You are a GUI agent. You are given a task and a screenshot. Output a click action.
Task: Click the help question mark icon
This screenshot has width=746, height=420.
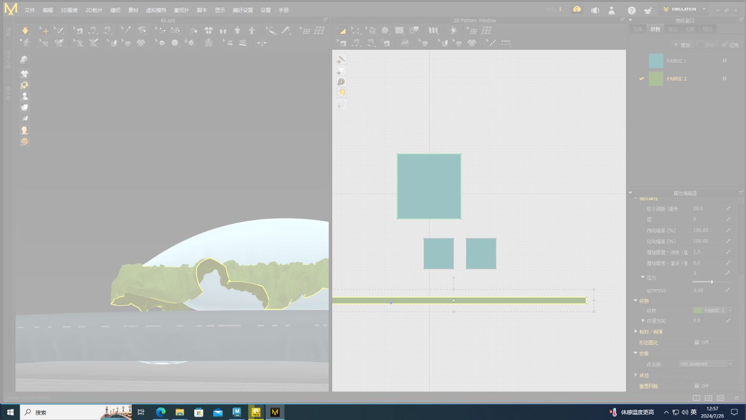click(x=631, y=10)
